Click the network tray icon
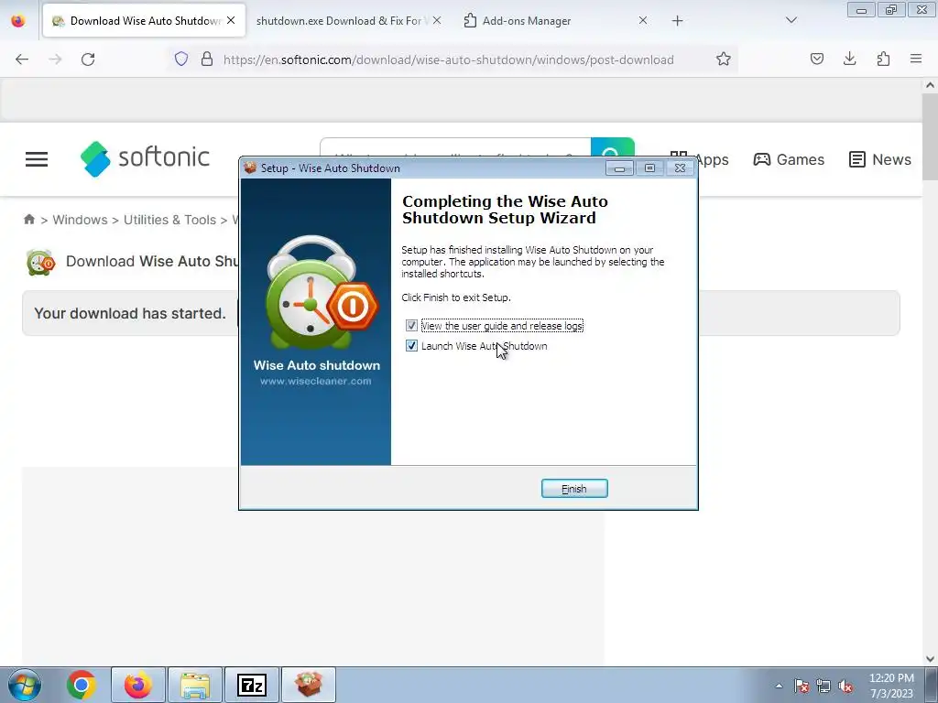Viewport: 938px width, 703px height. (823, 686)
